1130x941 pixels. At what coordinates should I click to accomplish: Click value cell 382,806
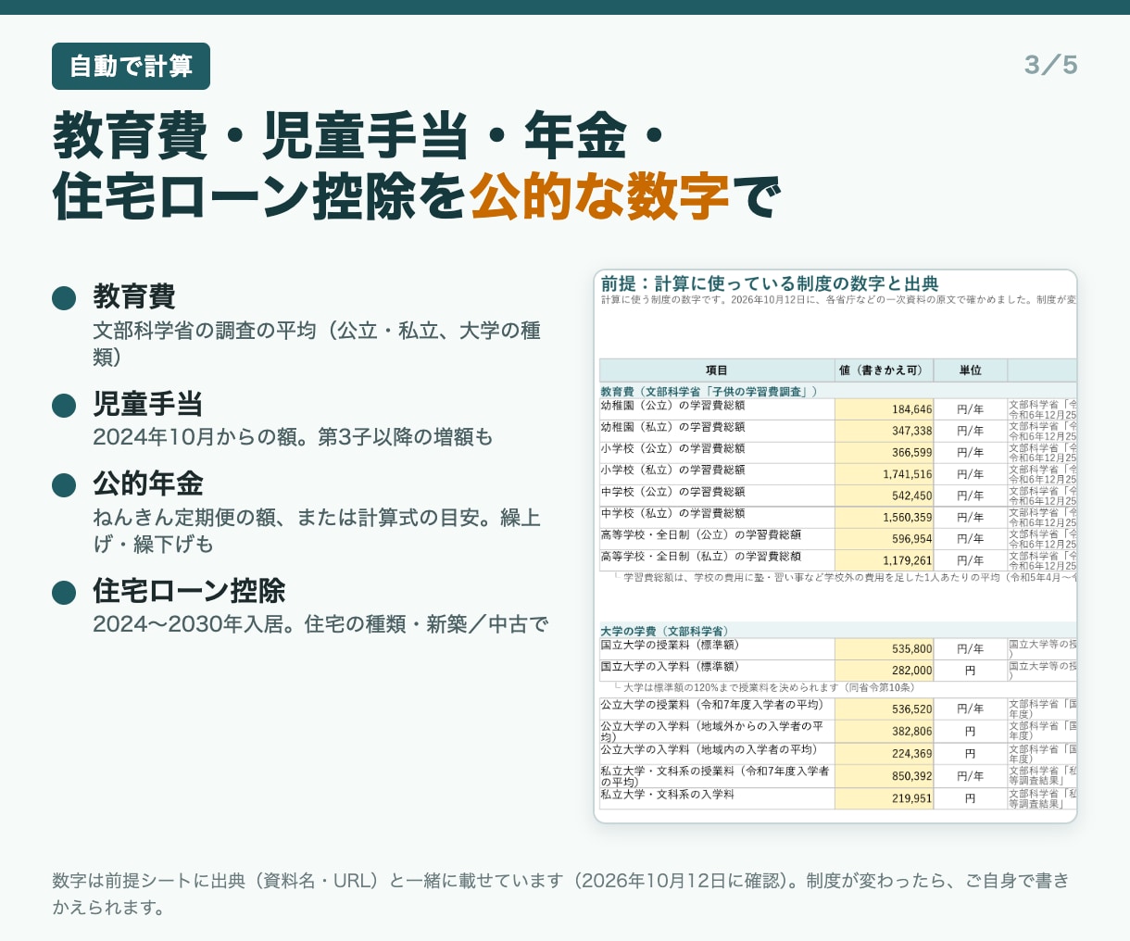click(x=884, y=732)
